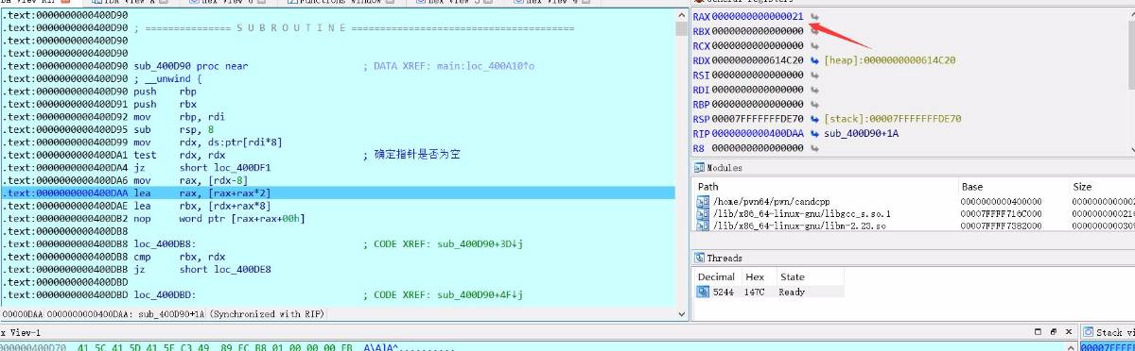Click the jump arrow next to R8 register

pyautogui.click(x=813, y=148)
